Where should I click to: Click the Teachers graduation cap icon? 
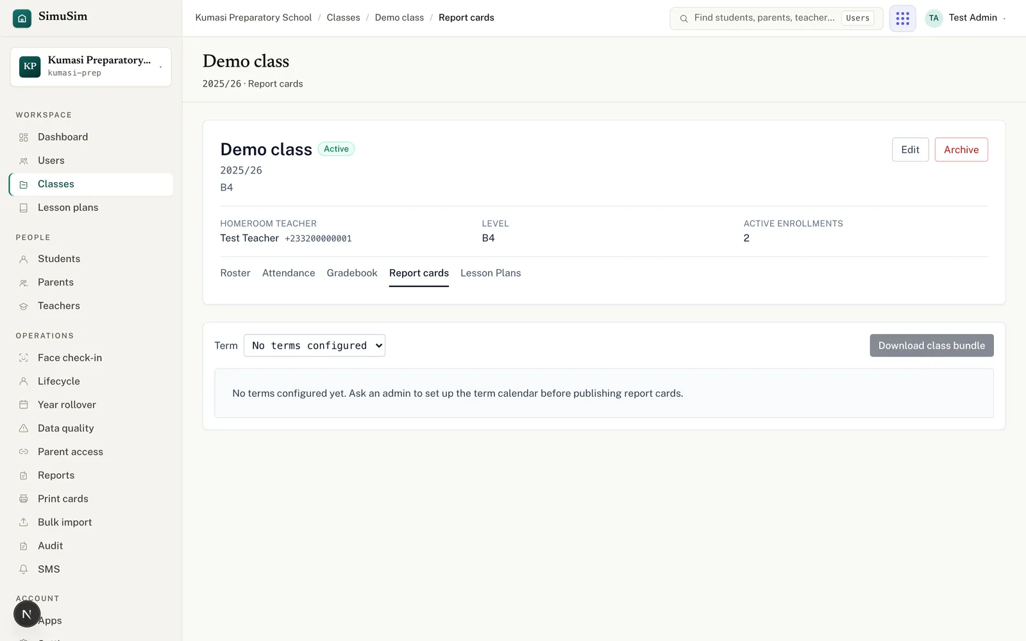click(x=24, y=306)
